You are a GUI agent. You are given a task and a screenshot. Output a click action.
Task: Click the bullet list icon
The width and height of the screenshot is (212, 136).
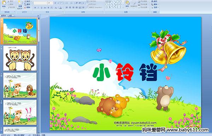point(67,3)
